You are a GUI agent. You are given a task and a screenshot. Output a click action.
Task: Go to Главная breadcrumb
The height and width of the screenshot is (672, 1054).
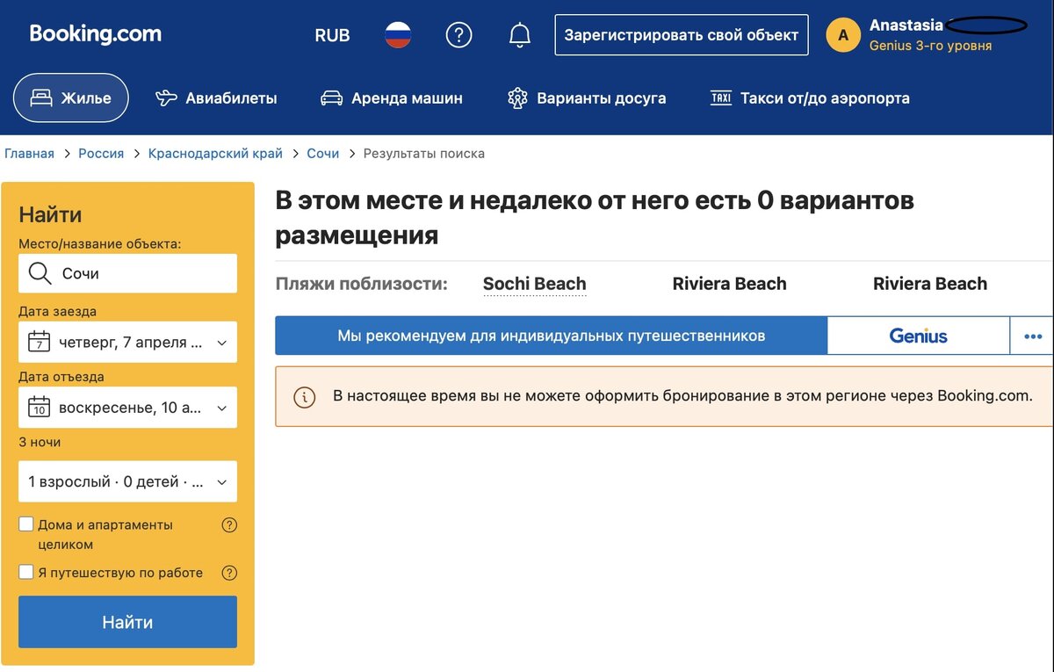click(x=29, y=154)
